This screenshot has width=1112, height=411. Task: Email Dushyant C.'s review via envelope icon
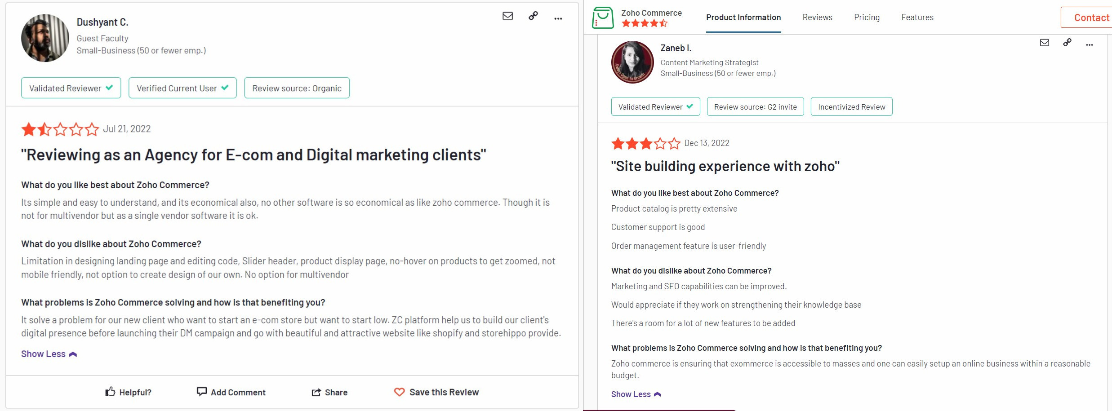(x=507, y=17)
